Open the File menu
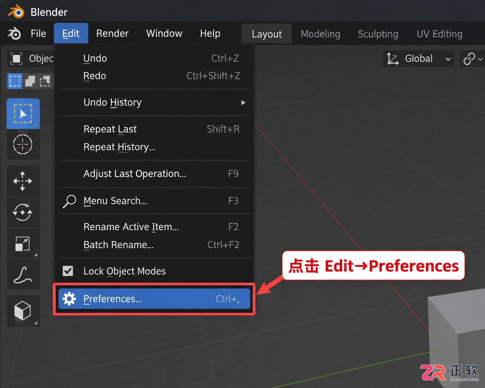This screenshot has width=485, height=388. pos(38,34)
